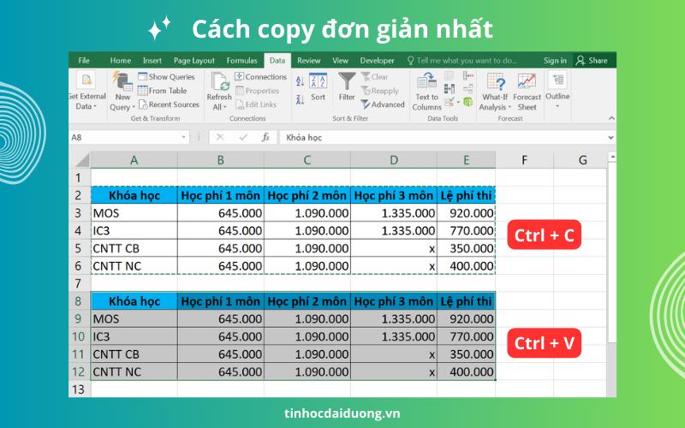Screen dimensions: 685x428
Task: Select row 13 header
Action: point(79,389)
